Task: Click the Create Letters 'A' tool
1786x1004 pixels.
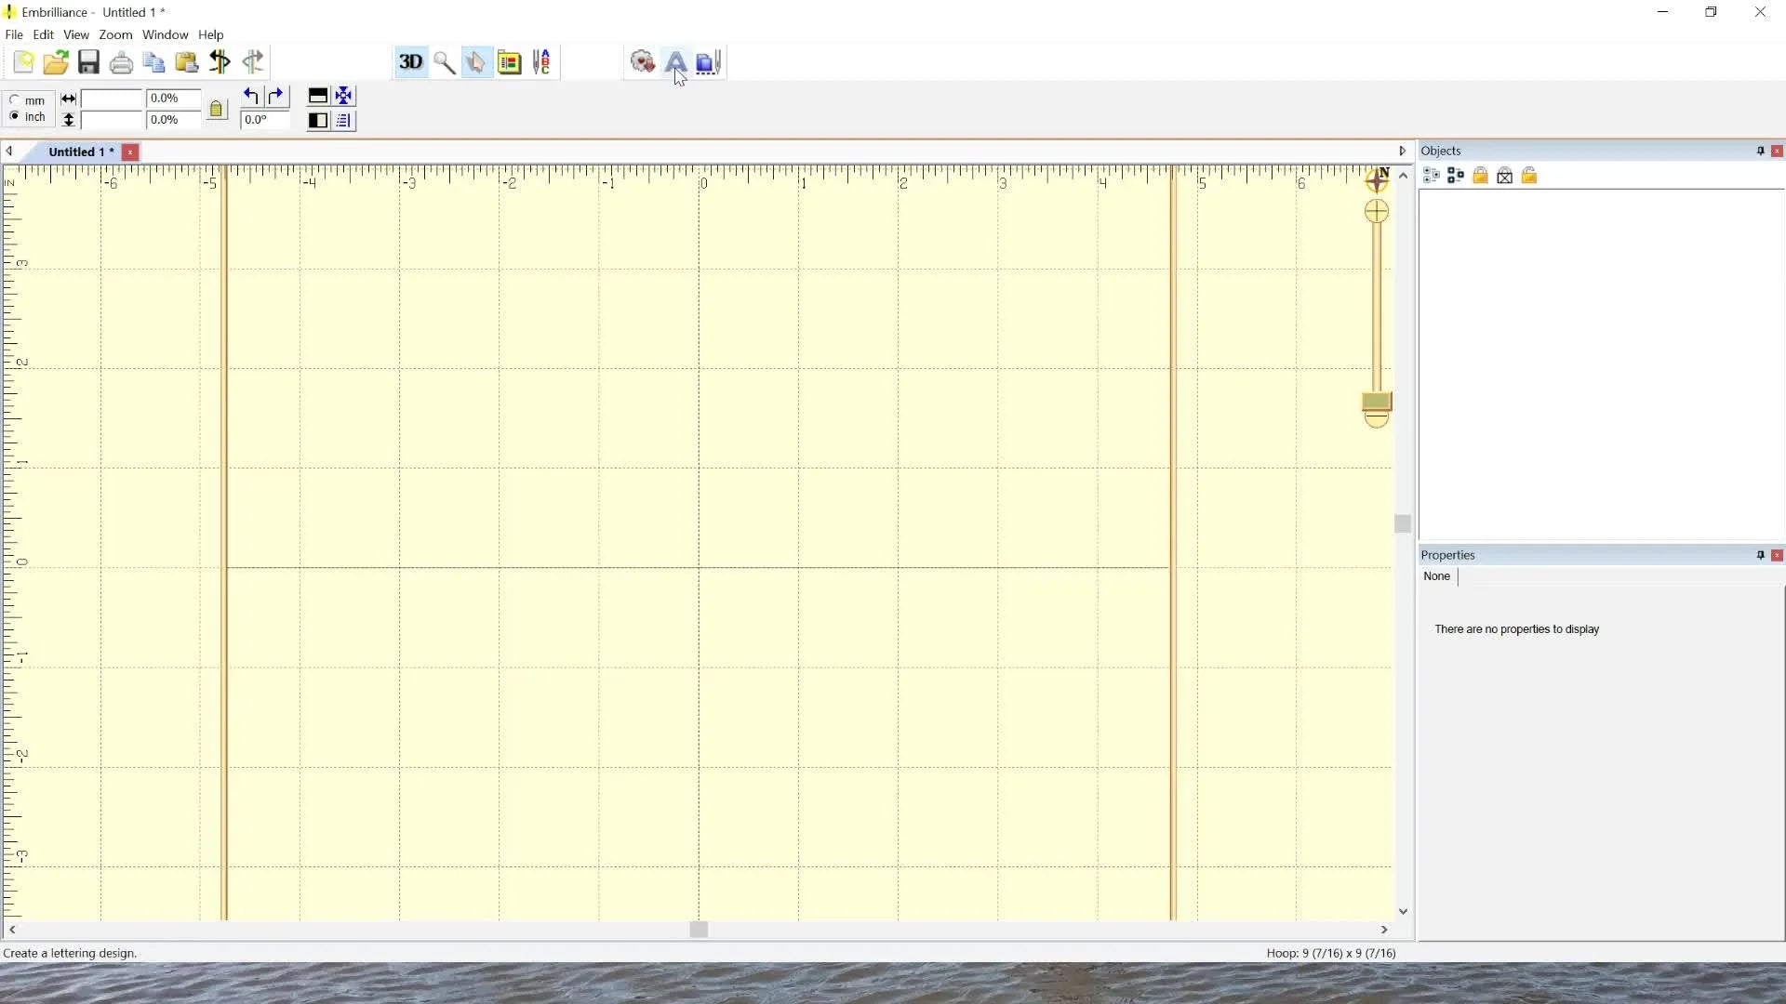Action: 676,62
